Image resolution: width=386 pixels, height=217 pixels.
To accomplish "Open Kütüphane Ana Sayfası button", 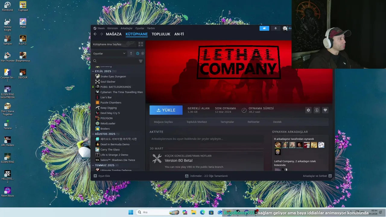I will click(x=114, y=44).
